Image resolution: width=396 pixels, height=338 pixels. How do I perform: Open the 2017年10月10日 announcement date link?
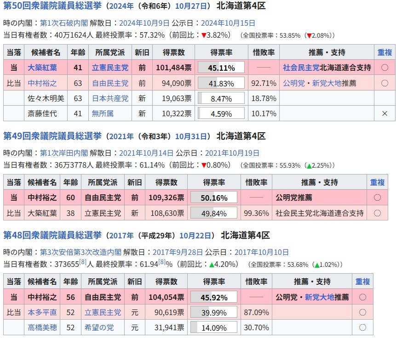click(x=262, y=252)
